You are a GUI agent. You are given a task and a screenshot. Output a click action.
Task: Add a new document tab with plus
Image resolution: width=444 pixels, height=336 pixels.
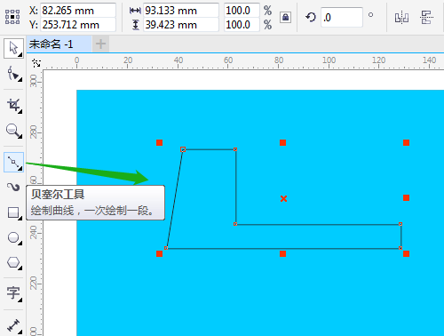click(x=100, y=44)
